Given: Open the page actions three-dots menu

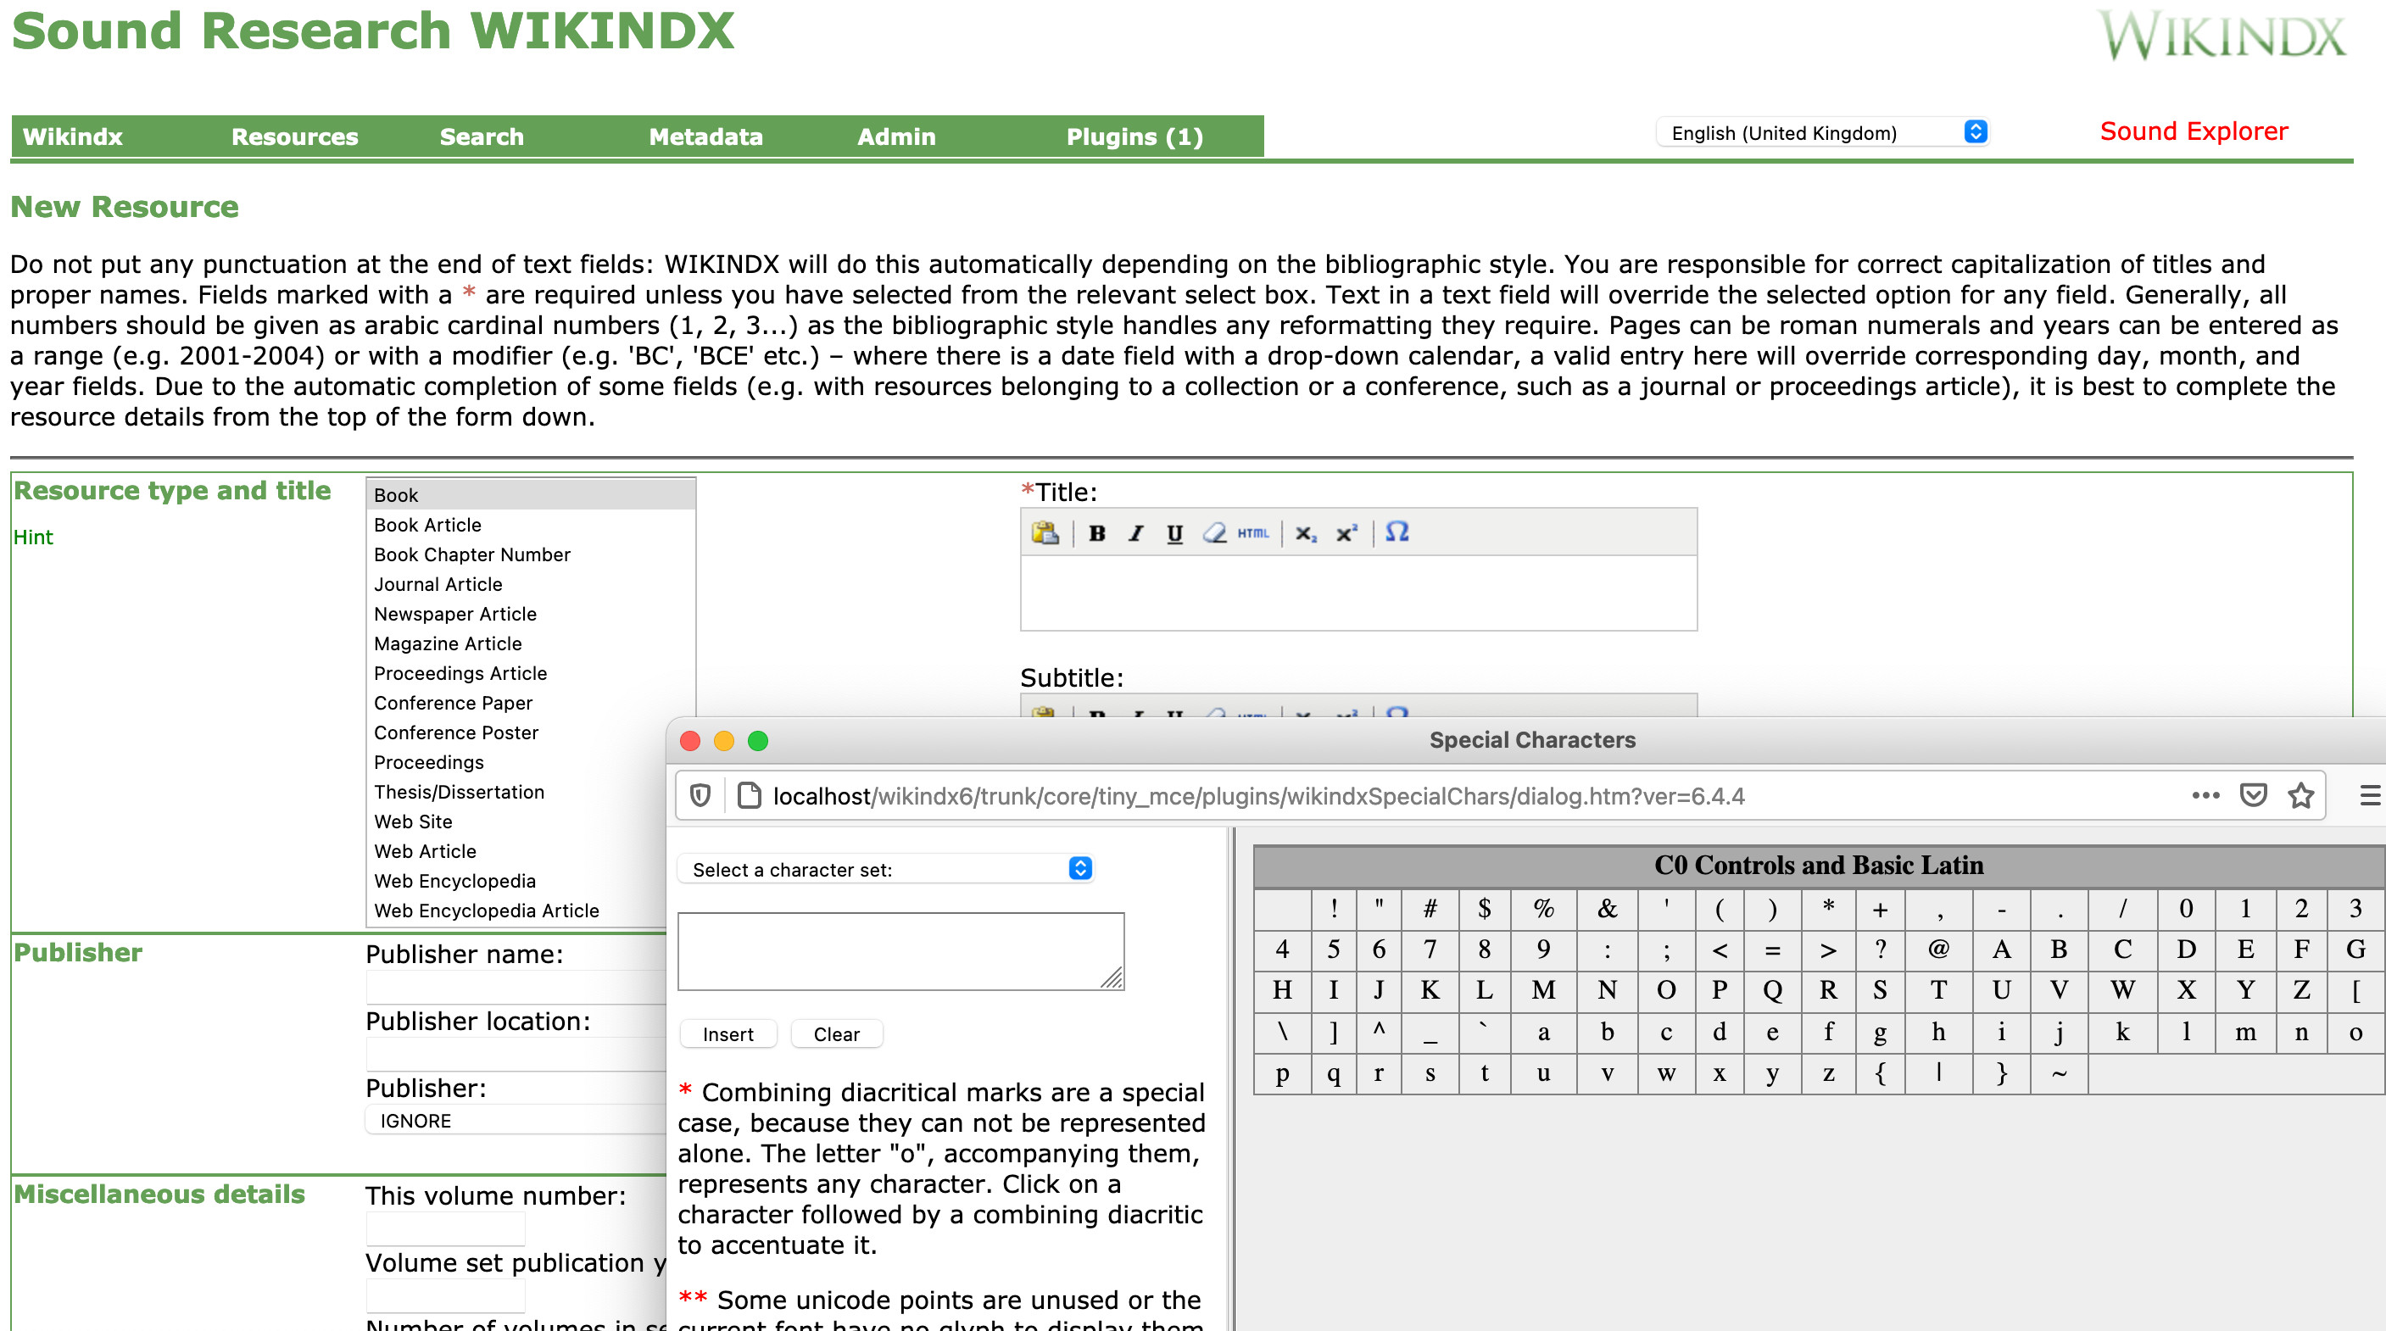Looking at the screenshot, I should 2205,796.
